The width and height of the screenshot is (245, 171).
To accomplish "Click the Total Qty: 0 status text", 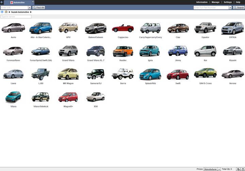I will pos(227,169).
